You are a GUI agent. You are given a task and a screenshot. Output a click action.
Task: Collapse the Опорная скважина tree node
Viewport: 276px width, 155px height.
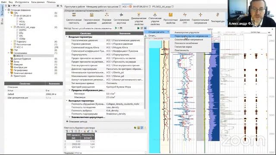point(6,10)
